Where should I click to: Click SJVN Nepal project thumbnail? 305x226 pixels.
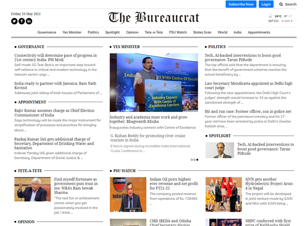[224, 194]
